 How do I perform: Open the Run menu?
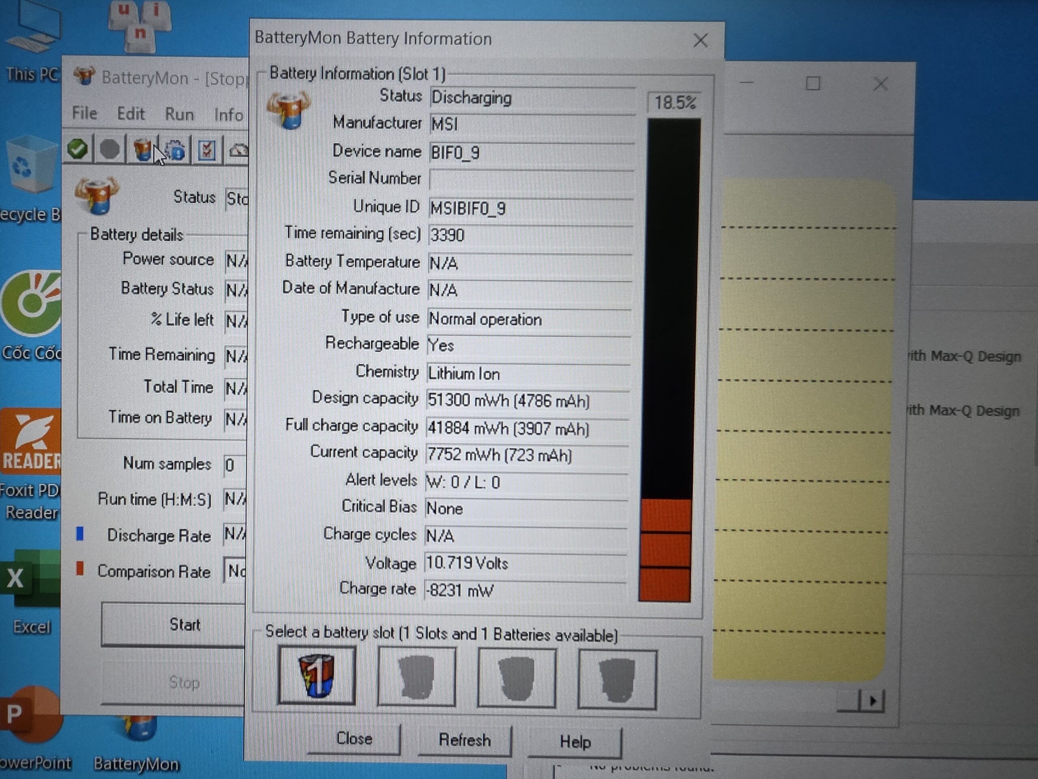click(179, 114)
